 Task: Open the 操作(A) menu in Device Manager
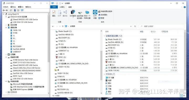pos(13,7)
